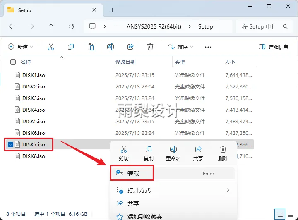Image resolution: width=298 pixels, height=220 pixels.
Task: Maximize the File Explorer window
Action: click(269, 6)
